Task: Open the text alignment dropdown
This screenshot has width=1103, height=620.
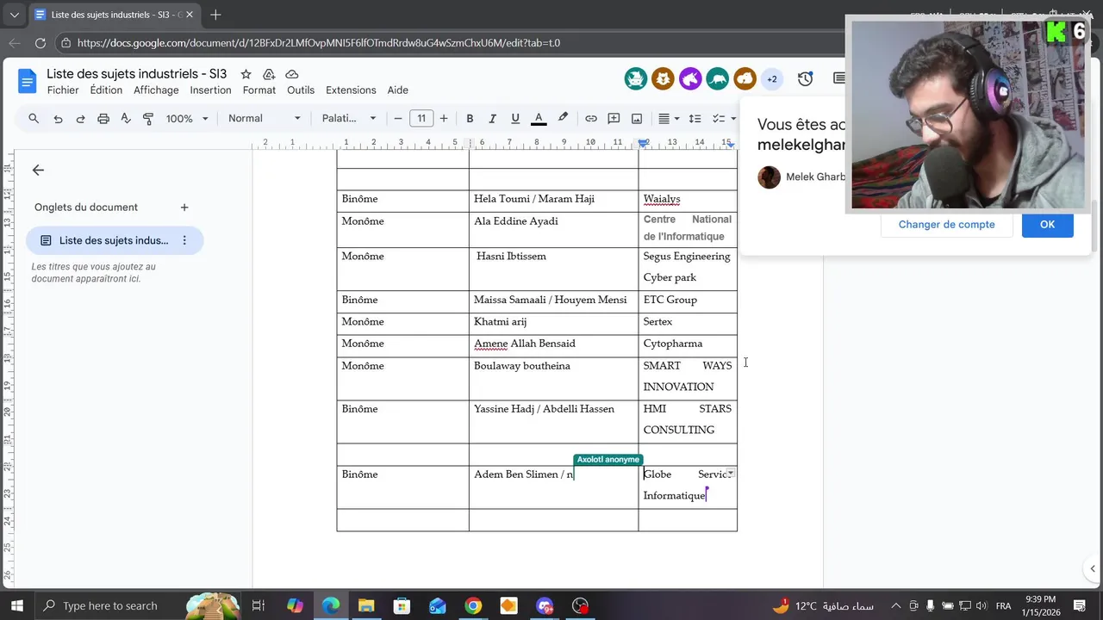Action: point(669,118)
